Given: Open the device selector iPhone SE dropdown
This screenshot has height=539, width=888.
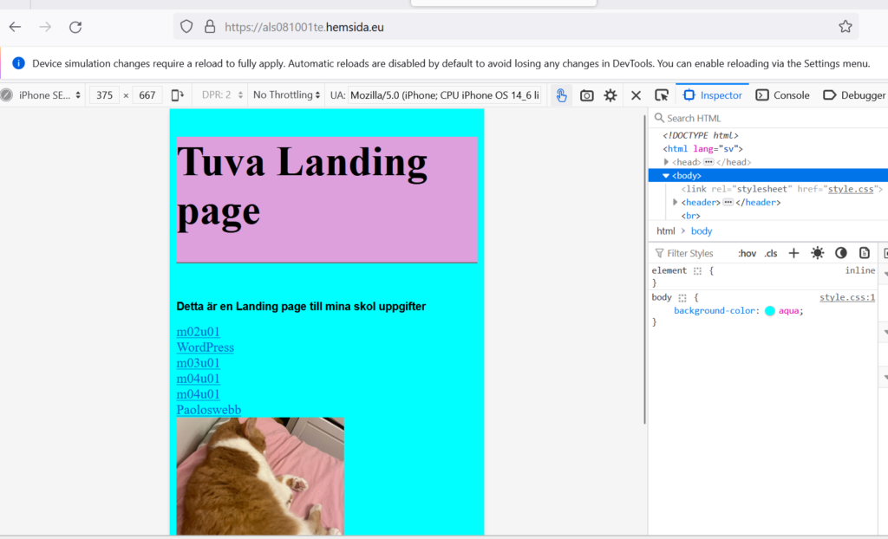Looking at the screenshot, I should click(x=49, y=95).
